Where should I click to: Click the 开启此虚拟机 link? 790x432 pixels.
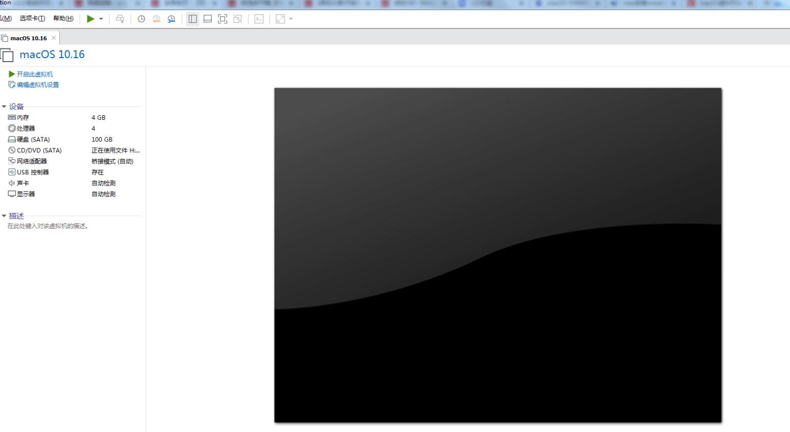click(x=34, y=74)
